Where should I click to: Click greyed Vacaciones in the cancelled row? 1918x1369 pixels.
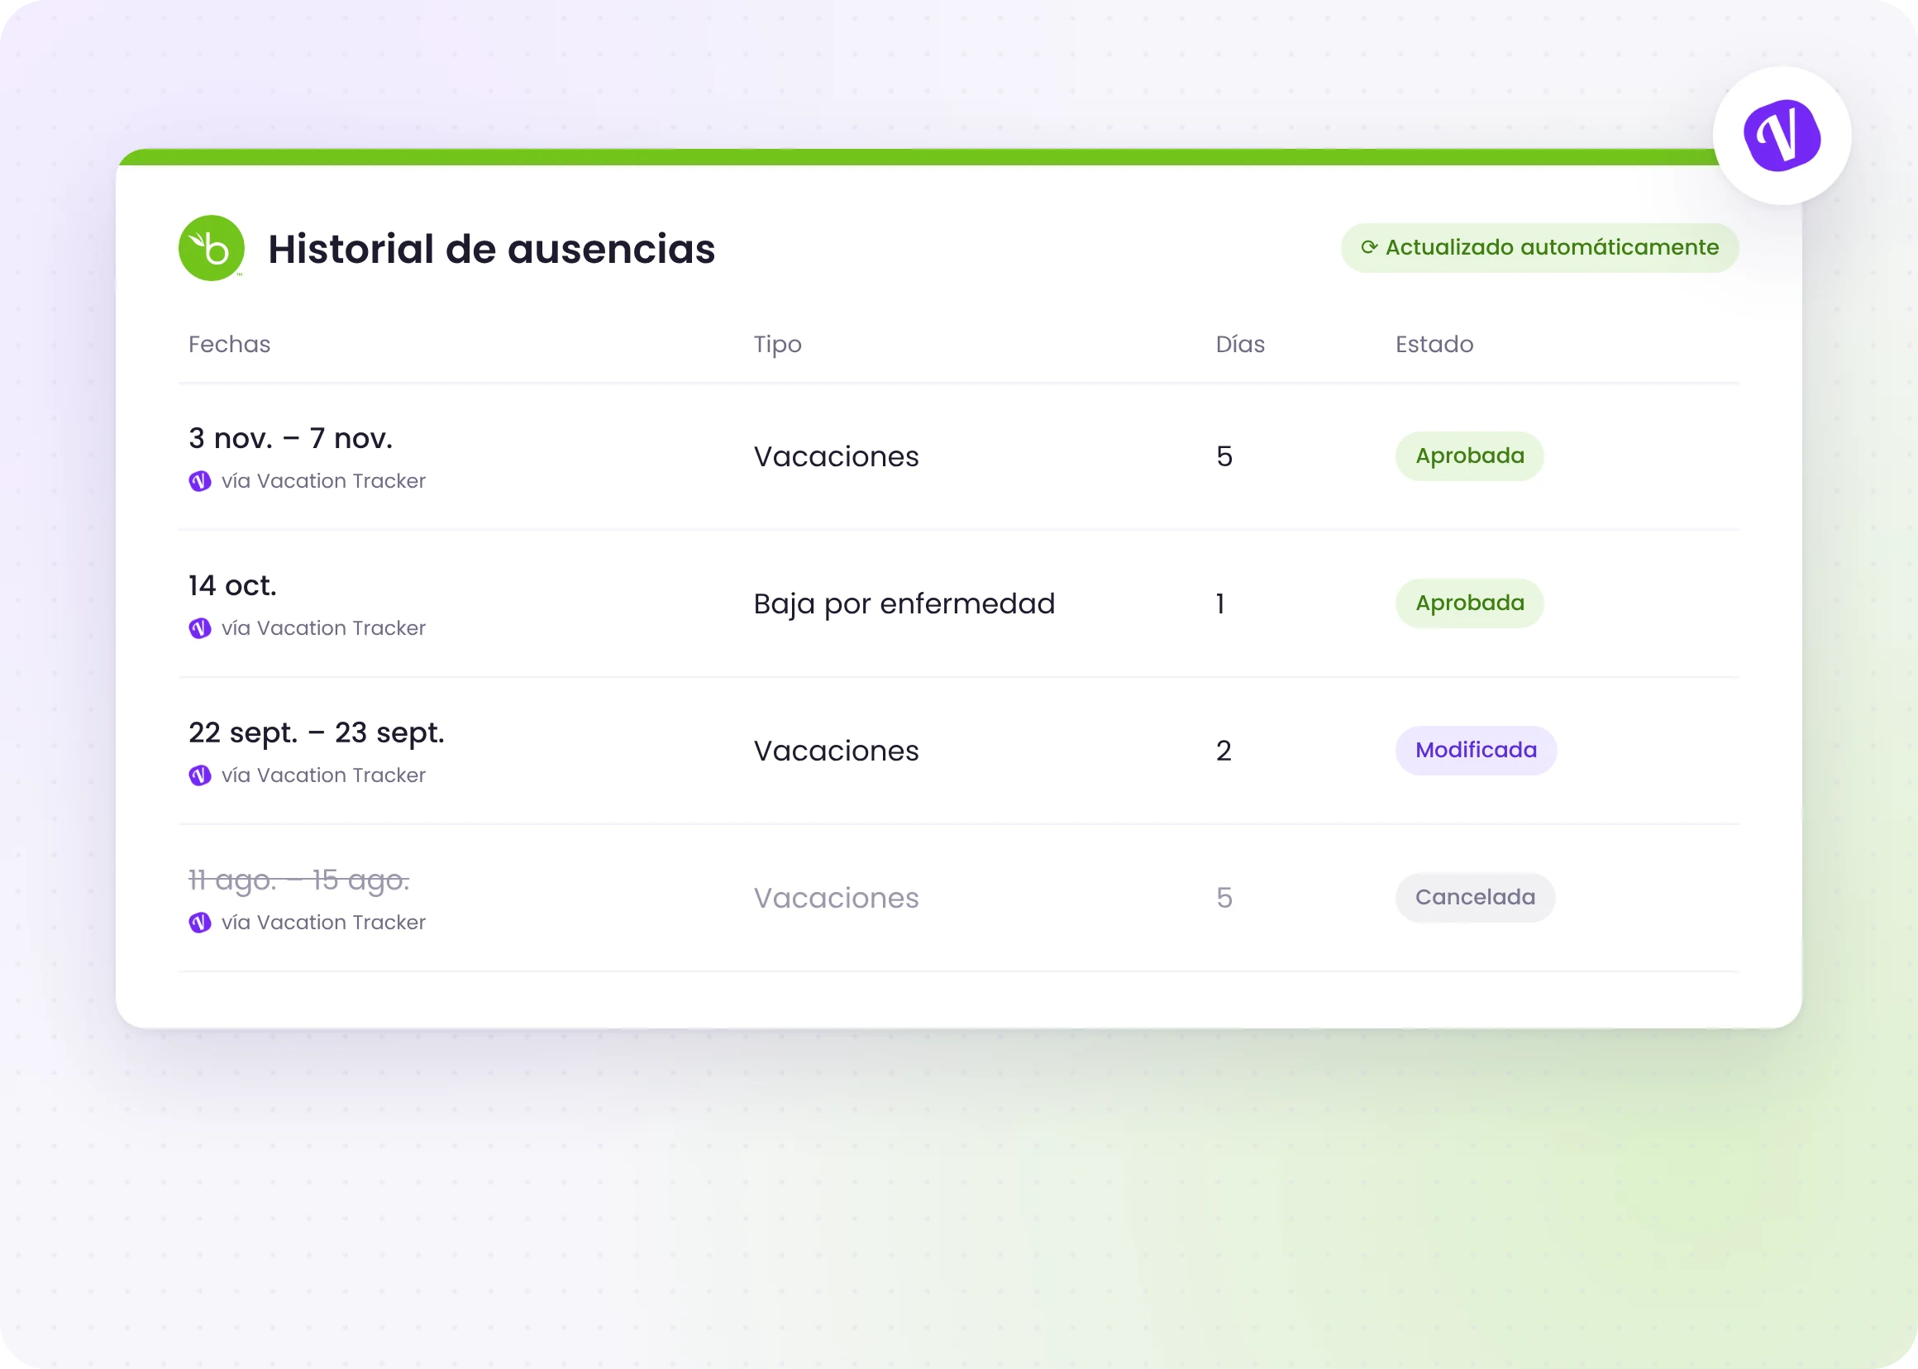tap(836, 899)
